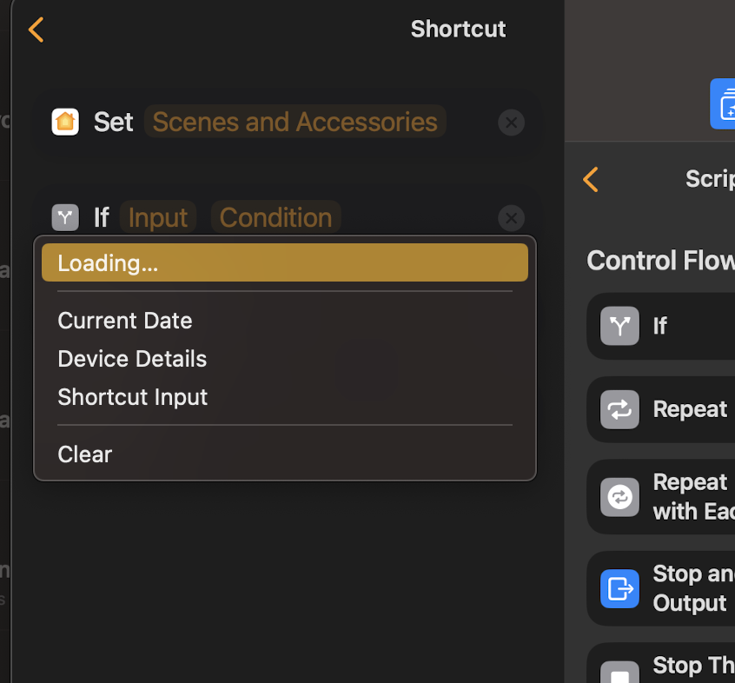Click the highlighted Loading… menu item
The height and width of the screenshot is (683, 735).
point(284,262)
